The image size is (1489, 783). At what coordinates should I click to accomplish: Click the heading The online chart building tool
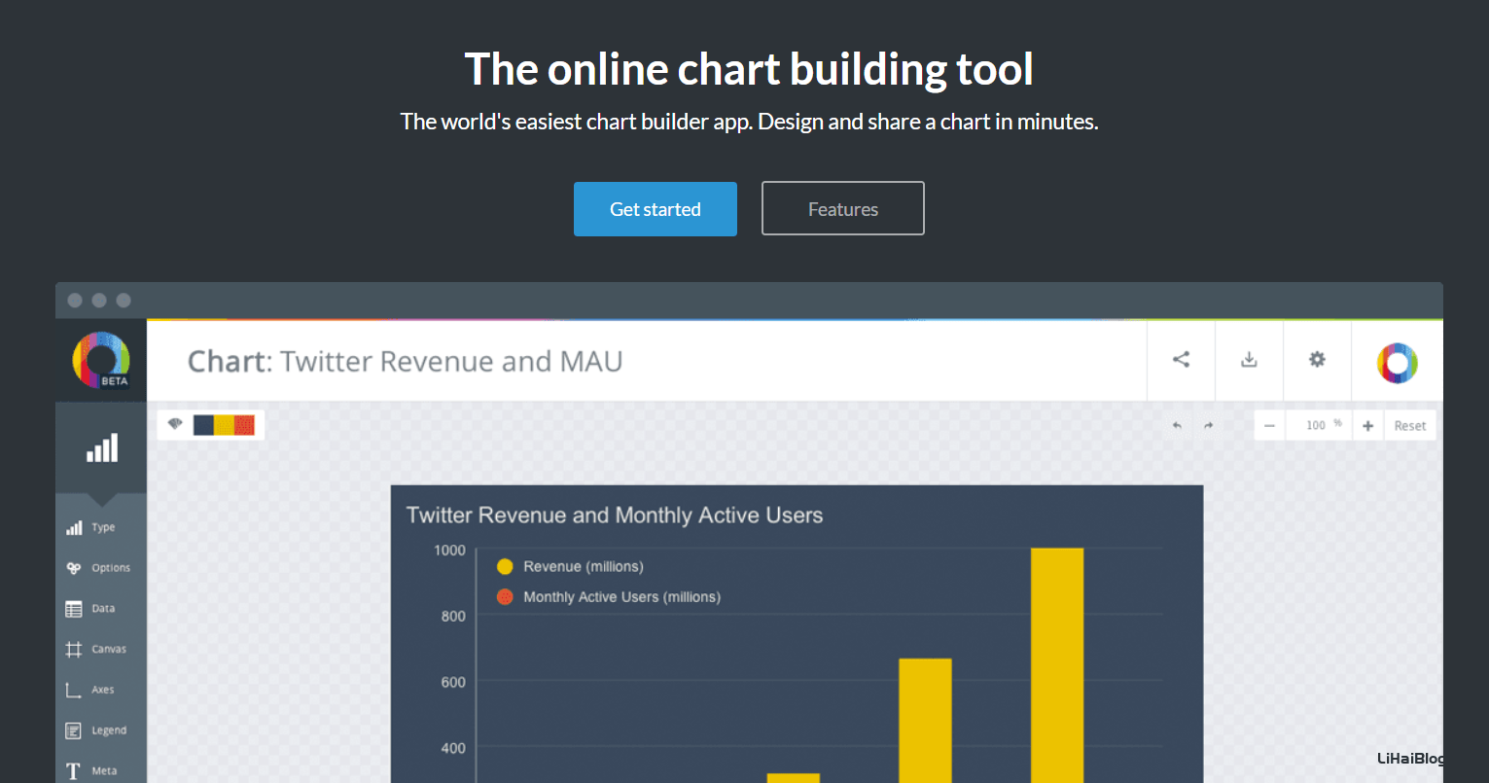[x=749, y=70]
